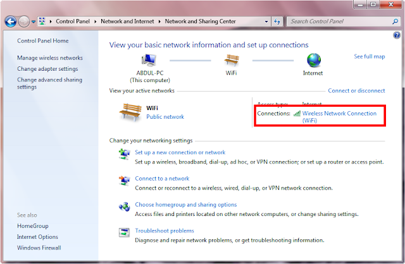Open Connect to a network link

tap(162, 179)
